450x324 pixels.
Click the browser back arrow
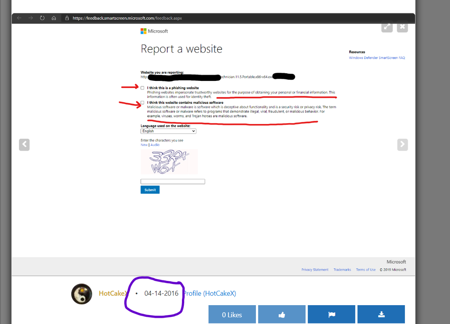click(x=18, y=18)
